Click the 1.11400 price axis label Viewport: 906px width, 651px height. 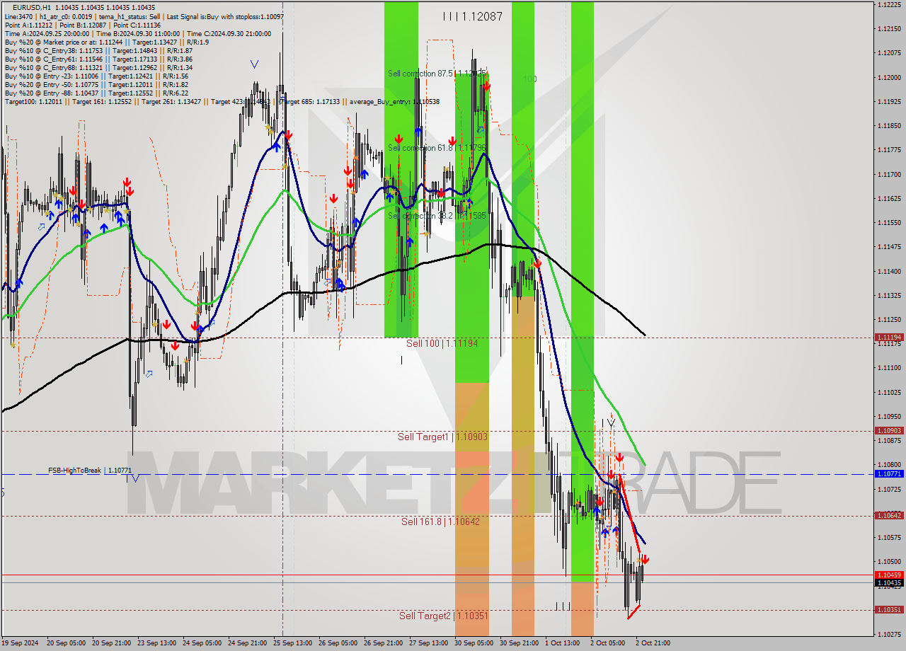889,271
